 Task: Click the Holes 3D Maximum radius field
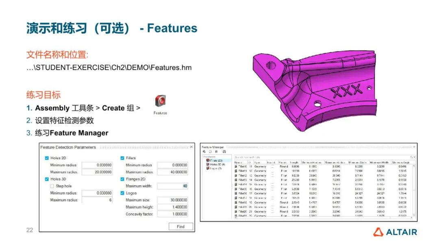[97, 200]
